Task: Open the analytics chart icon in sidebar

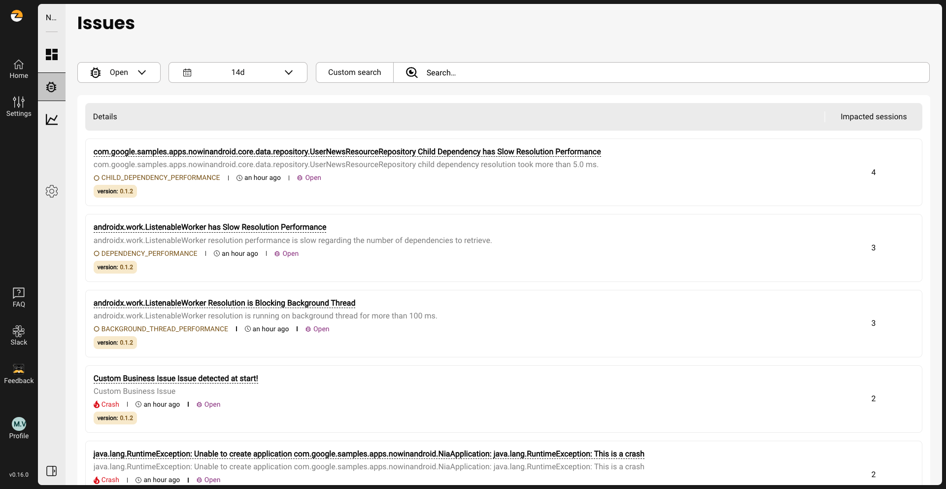Action: 52,120
